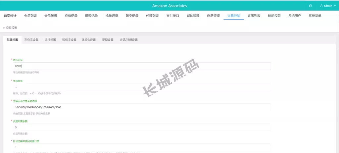
Task: Open 客服列表 menu item
Action: click(254, 16)
